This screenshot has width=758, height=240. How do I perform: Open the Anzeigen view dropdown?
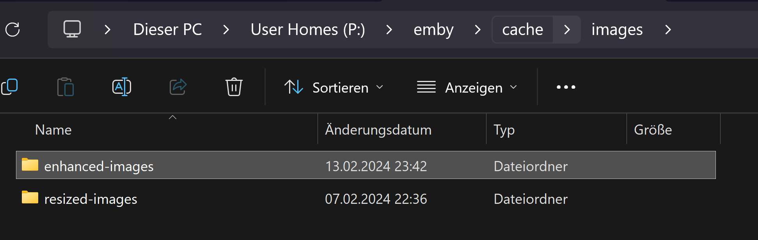tap(467, 88)
